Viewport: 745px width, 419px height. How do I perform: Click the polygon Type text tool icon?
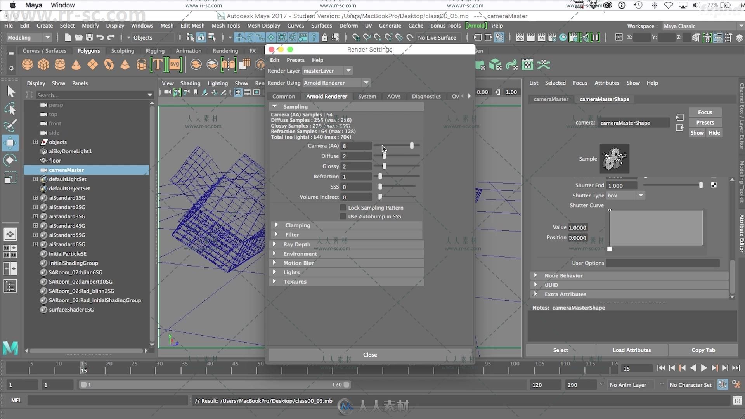tap(158, 64)
